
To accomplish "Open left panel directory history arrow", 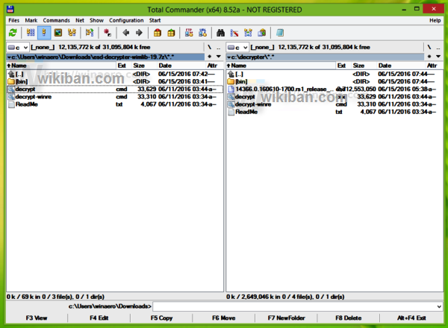I will (x=219, y=57).
